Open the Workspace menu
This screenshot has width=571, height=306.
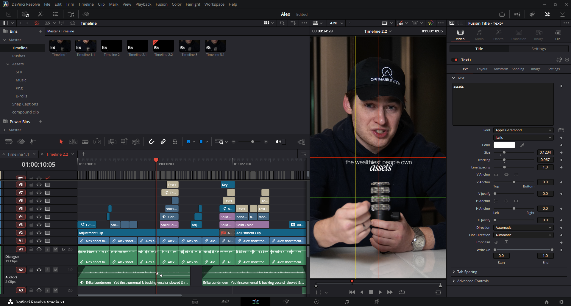tap(214, 4)
